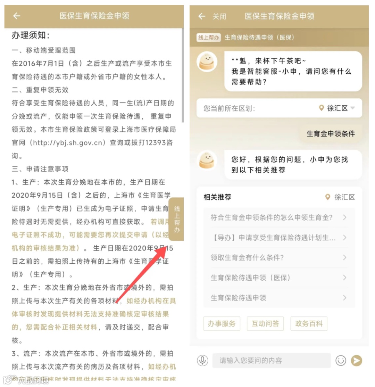375x387 pixels.
Task: Switch to 政务百科 tab
Action: pos(309,323)
